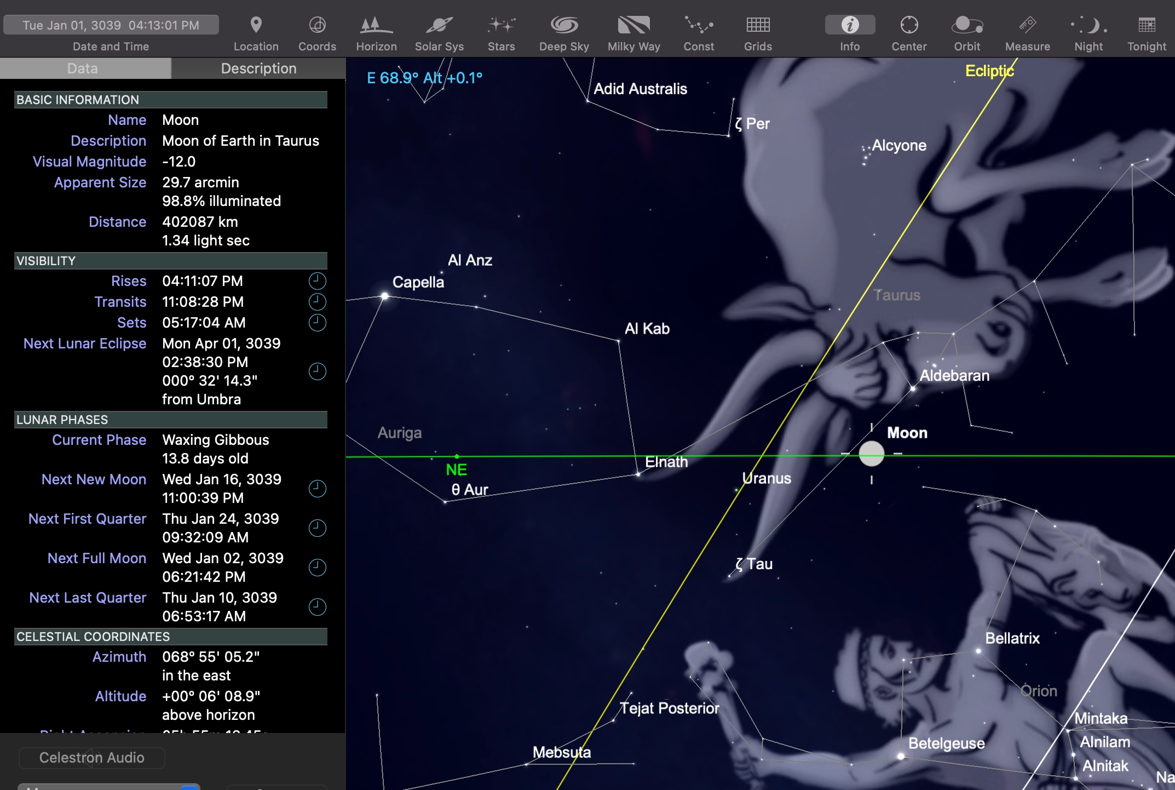Jump to Next Full Moon time

tap(317, 567)
